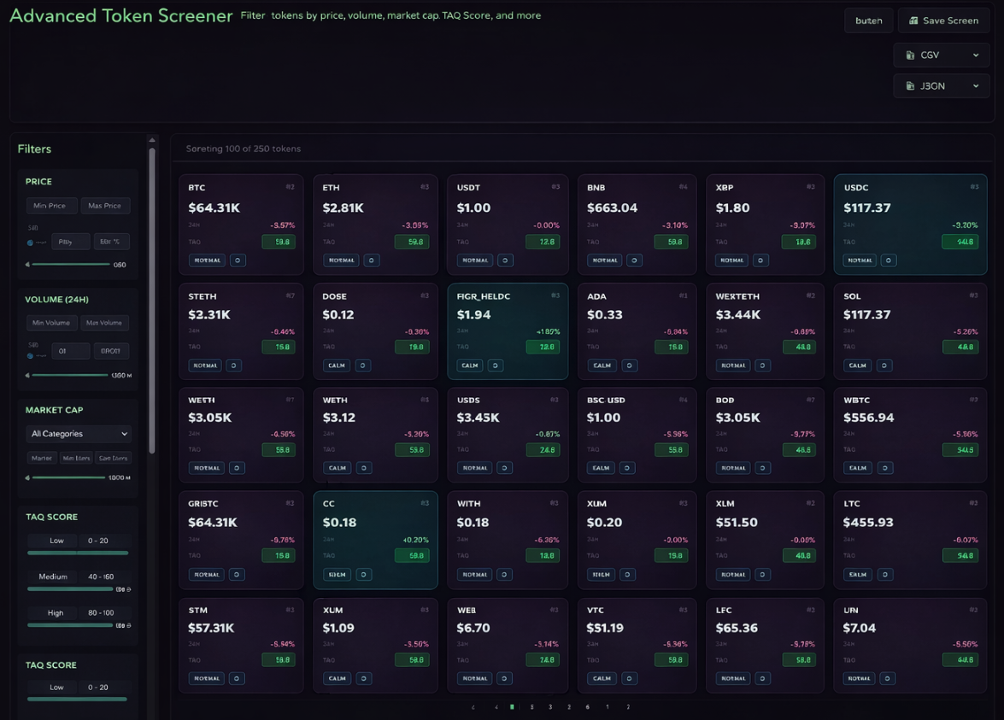Click the Min Volume input field
Viewport: 1004px width, 720px height.
pos(50,323)
